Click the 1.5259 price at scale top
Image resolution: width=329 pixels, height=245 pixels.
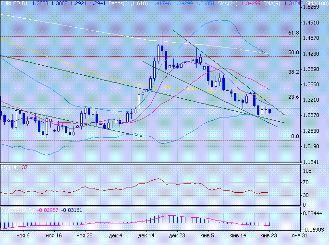tap(312, 8)
